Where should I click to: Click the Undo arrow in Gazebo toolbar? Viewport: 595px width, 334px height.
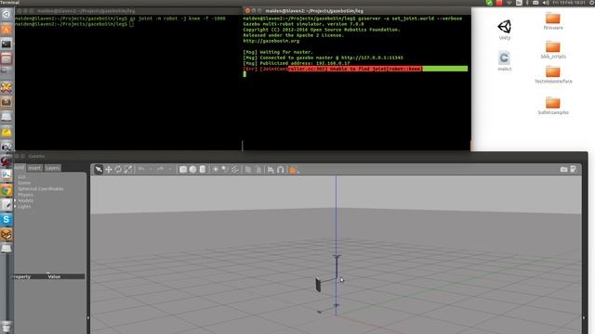tap(141, 169)
